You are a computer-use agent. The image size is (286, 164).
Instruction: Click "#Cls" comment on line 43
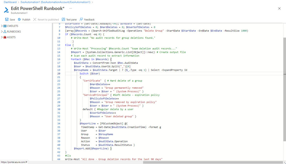pyautogui.click(x=68, y=156)
